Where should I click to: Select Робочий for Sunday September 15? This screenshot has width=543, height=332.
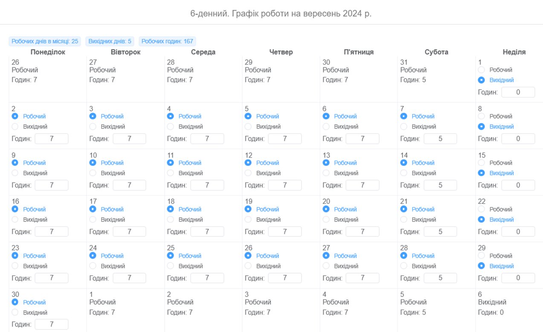click(x=482, y=163)
